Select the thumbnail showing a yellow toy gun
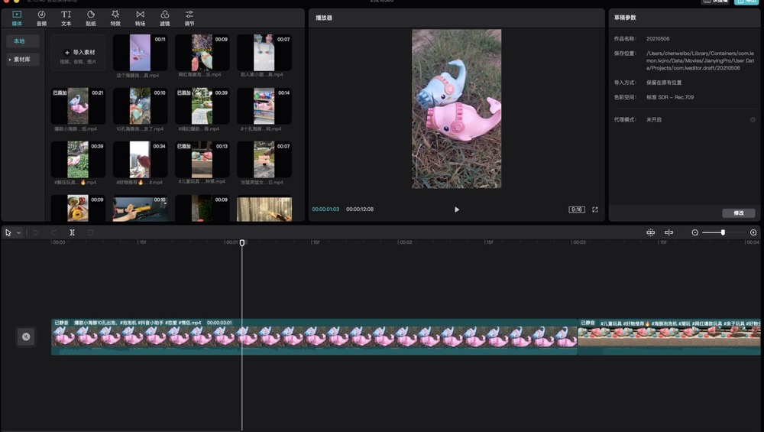764x432 pixels. 140,209
